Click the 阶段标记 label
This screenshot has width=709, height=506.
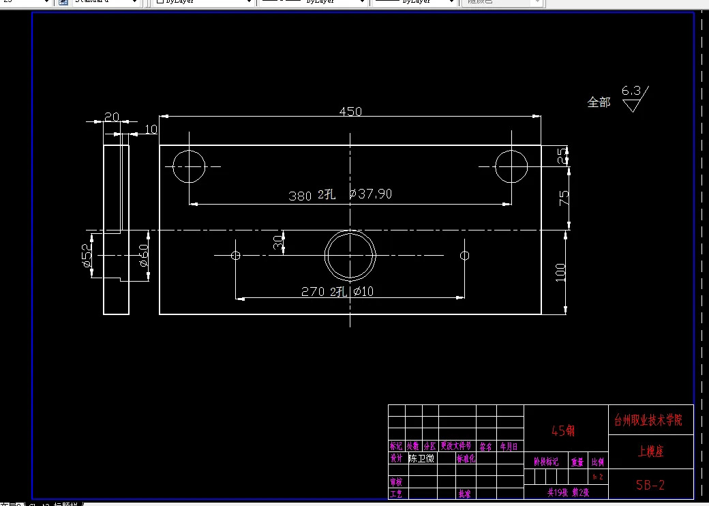[x=546, y=462]
